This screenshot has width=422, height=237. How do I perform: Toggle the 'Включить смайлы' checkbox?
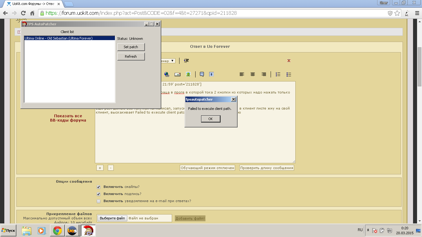99,187
